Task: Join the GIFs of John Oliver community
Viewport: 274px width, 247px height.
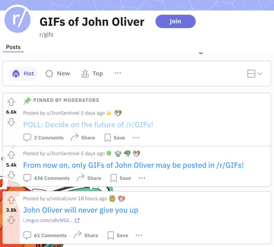Action: click(x=175, y=21)
